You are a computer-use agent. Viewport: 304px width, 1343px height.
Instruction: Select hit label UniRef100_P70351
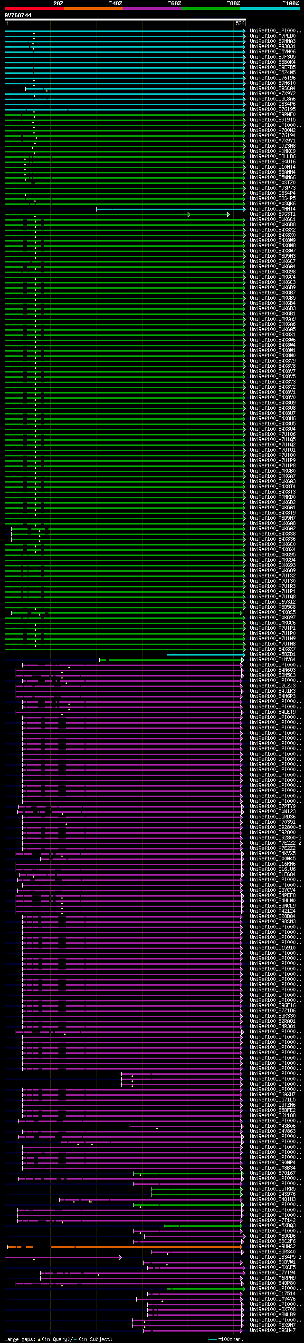point(273,822)
